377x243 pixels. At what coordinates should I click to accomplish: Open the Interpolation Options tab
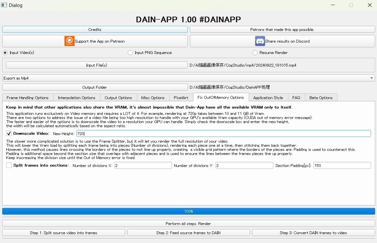tap(77, 98)
